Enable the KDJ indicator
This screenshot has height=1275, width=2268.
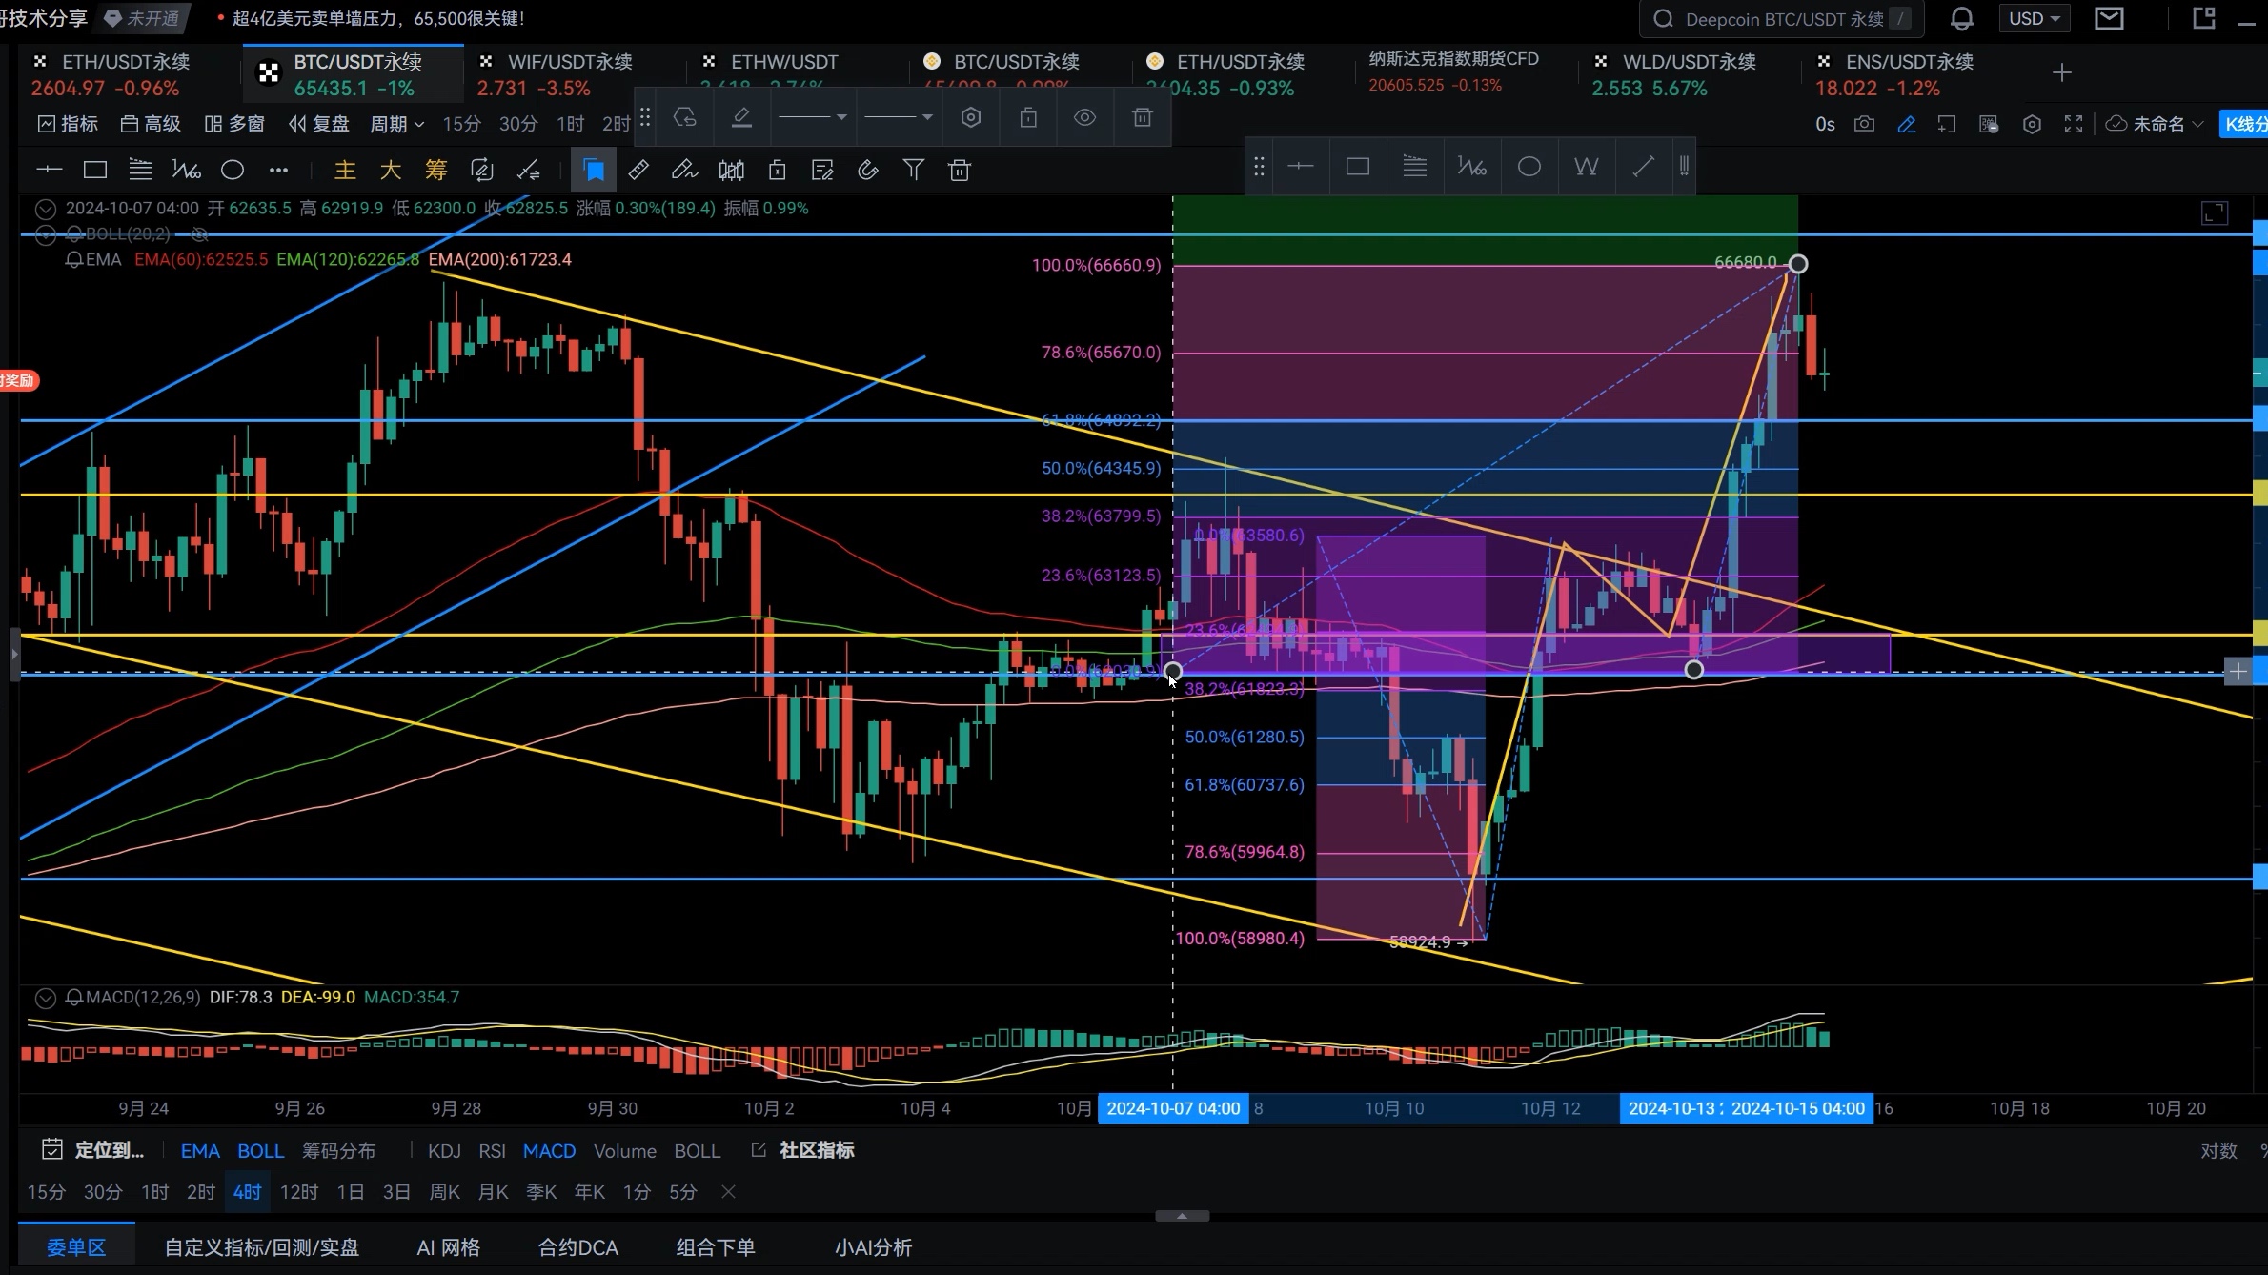click(x=444, y=1150)
